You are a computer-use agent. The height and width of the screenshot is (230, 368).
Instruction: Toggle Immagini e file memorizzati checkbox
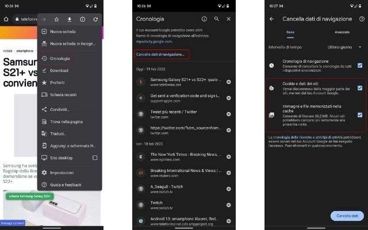tap(360, 115)
